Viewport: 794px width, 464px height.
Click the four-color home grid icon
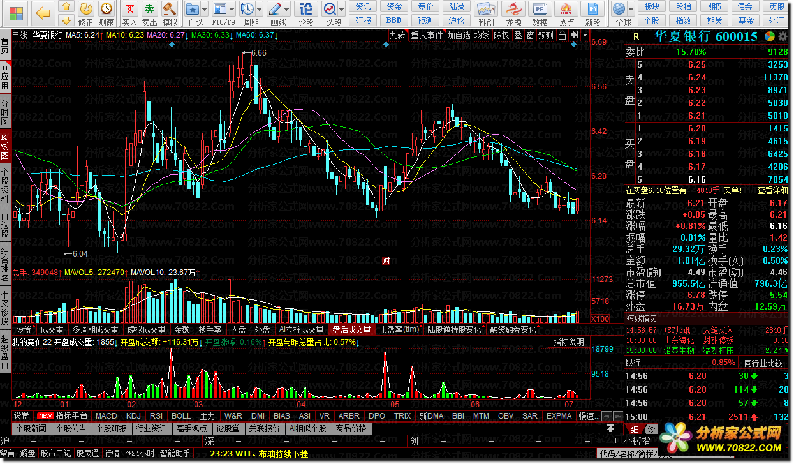[16, 13]
